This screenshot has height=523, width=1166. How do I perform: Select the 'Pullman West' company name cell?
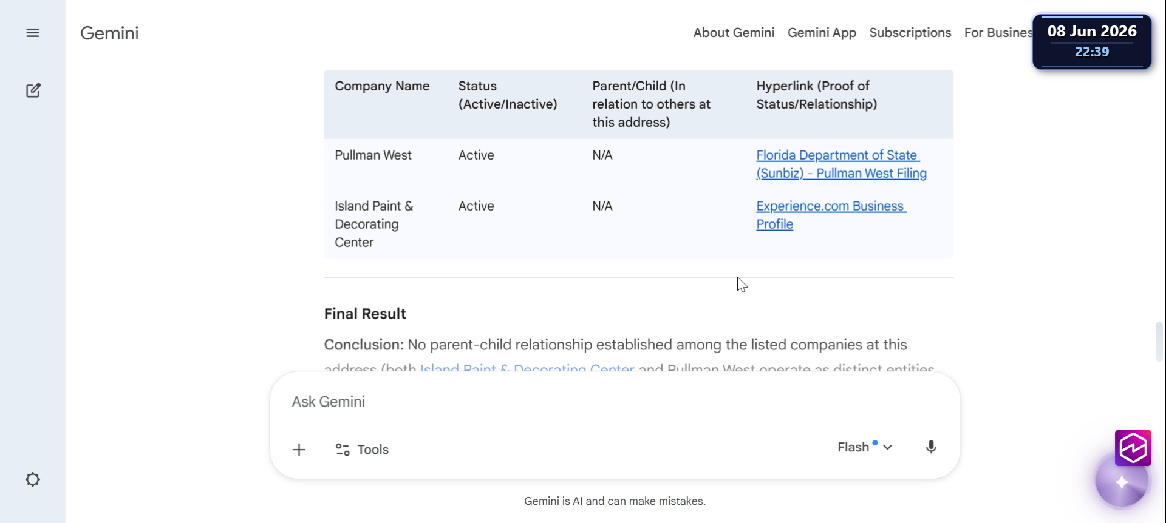373,155
